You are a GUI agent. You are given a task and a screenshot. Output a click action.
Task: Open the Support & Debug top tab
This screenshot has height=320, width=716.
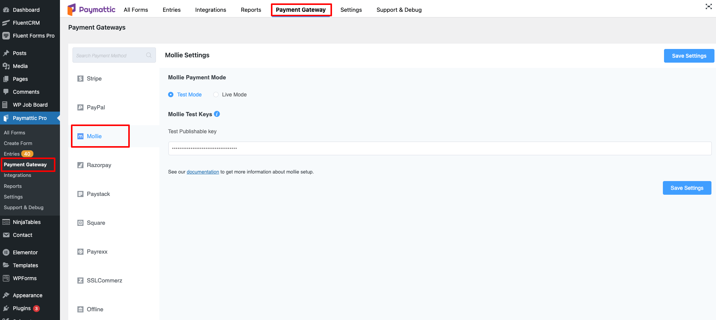[x=399, y=10]
